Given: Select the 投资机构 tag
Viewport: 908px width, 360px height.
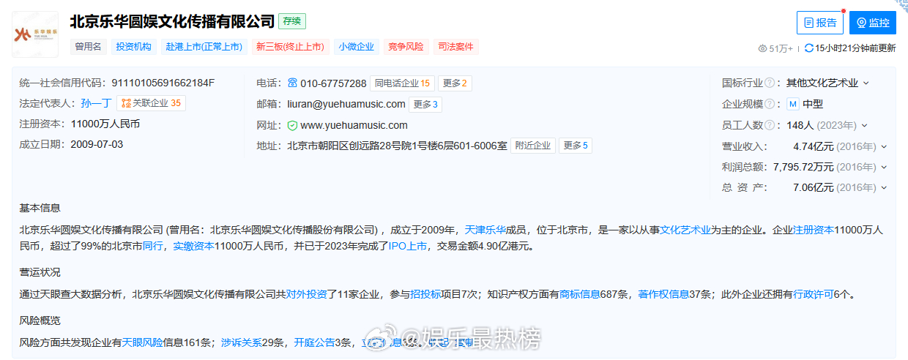Looking at the screenshot, I should (x=133, y=47).
